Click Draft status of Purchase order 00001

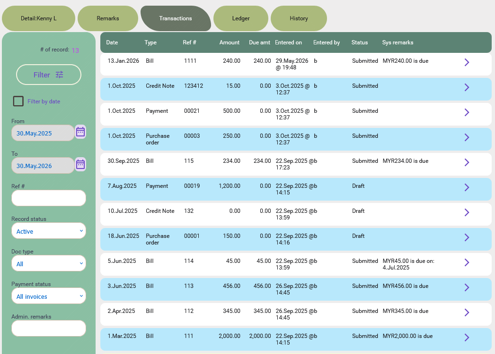(358, 236)
